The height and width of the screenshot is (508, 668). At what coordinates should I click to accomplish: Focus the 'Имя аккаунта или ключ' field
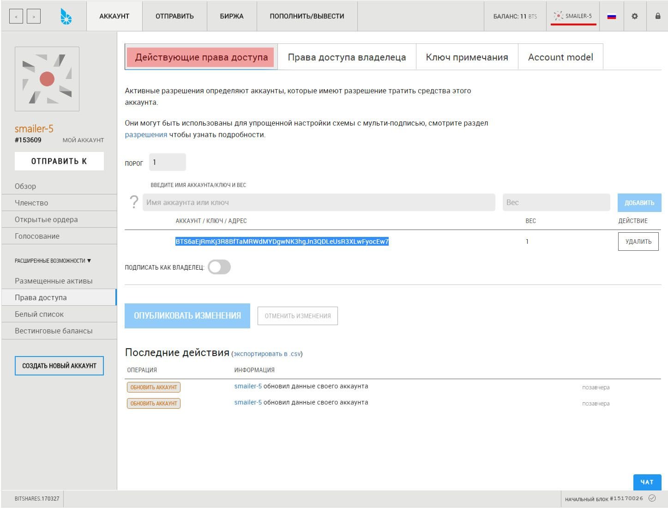point(319,202)
